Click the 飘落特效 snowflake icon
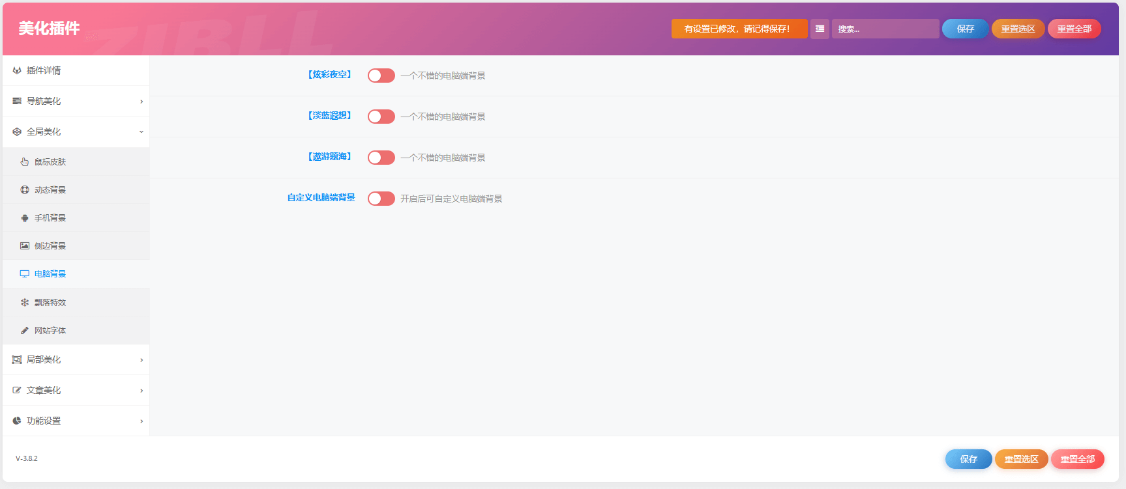The width and height of the screenshot is (1126, 489). [x=25, y=302]
